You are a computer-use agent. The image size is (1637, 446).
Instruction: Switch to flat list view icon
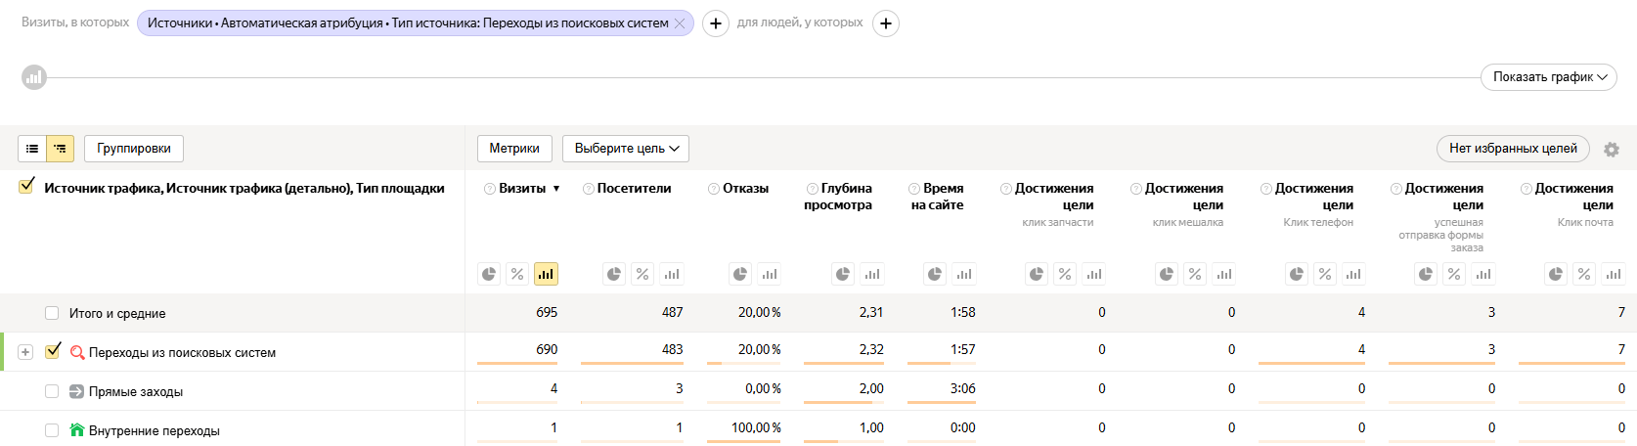click(x=32, y=149)
